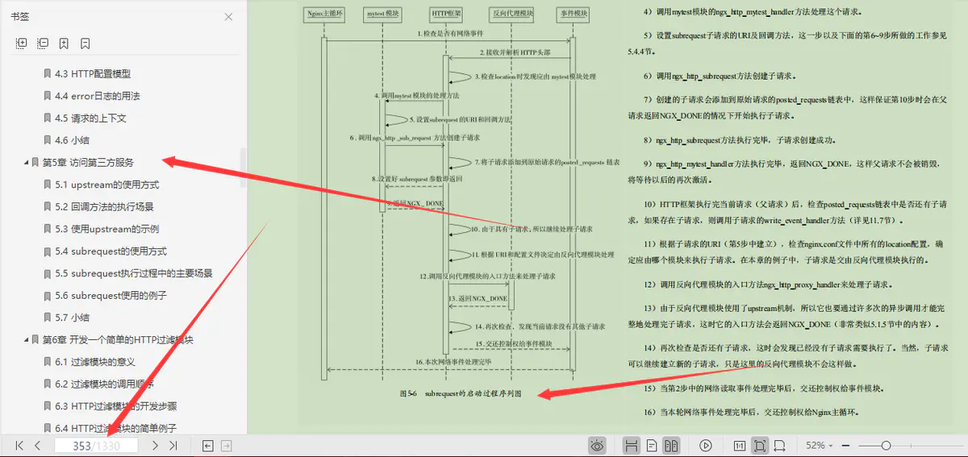Click the go back to previous view icon
This screenshot has width=968, height=457.
[x=207, y=445]
